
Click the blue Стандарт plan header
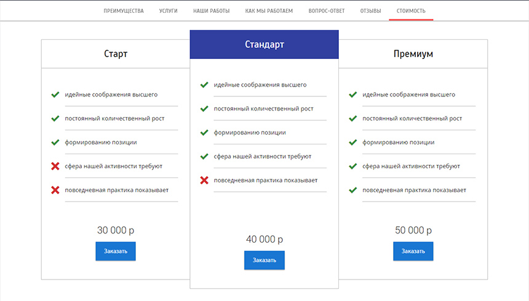[264, 45]
